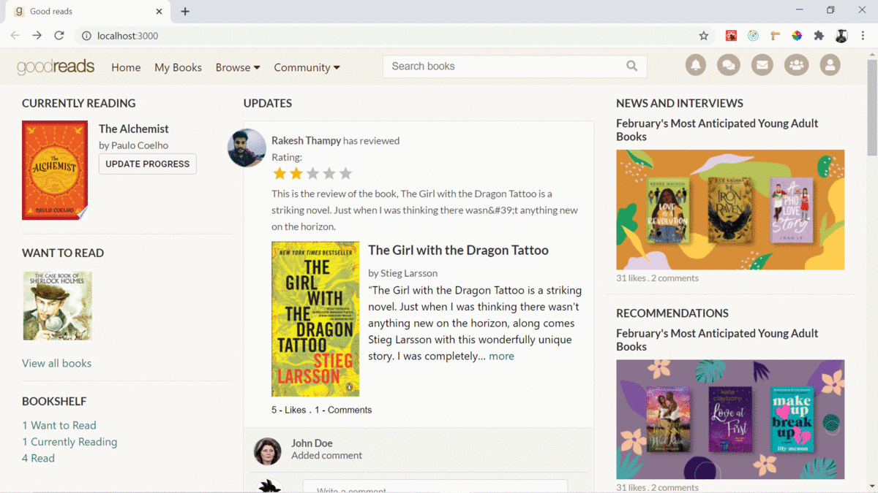This screenshot has height=493, width=878.
Task: Rate five stars on the review
Action: [345, 173]
